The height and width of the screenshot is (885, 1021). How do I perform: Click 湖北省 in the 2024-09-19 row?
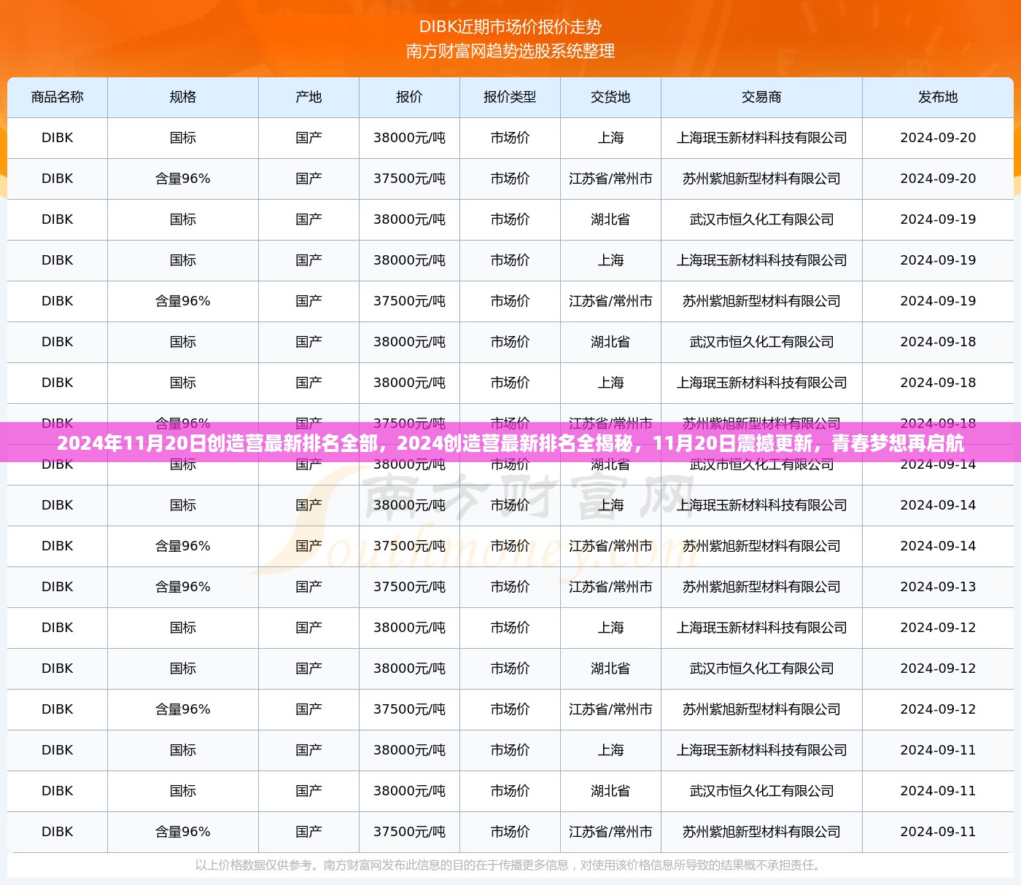point(610,219)
